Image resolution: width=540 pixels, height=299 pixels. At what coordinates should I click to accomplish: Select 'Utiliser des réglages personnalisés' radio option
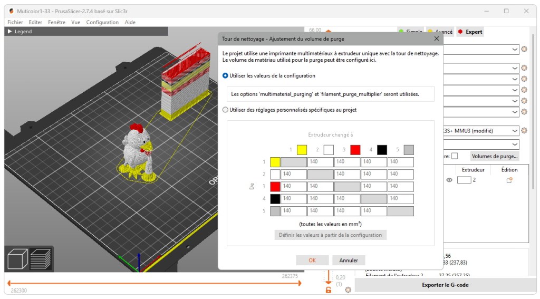(x=226, y=110)
